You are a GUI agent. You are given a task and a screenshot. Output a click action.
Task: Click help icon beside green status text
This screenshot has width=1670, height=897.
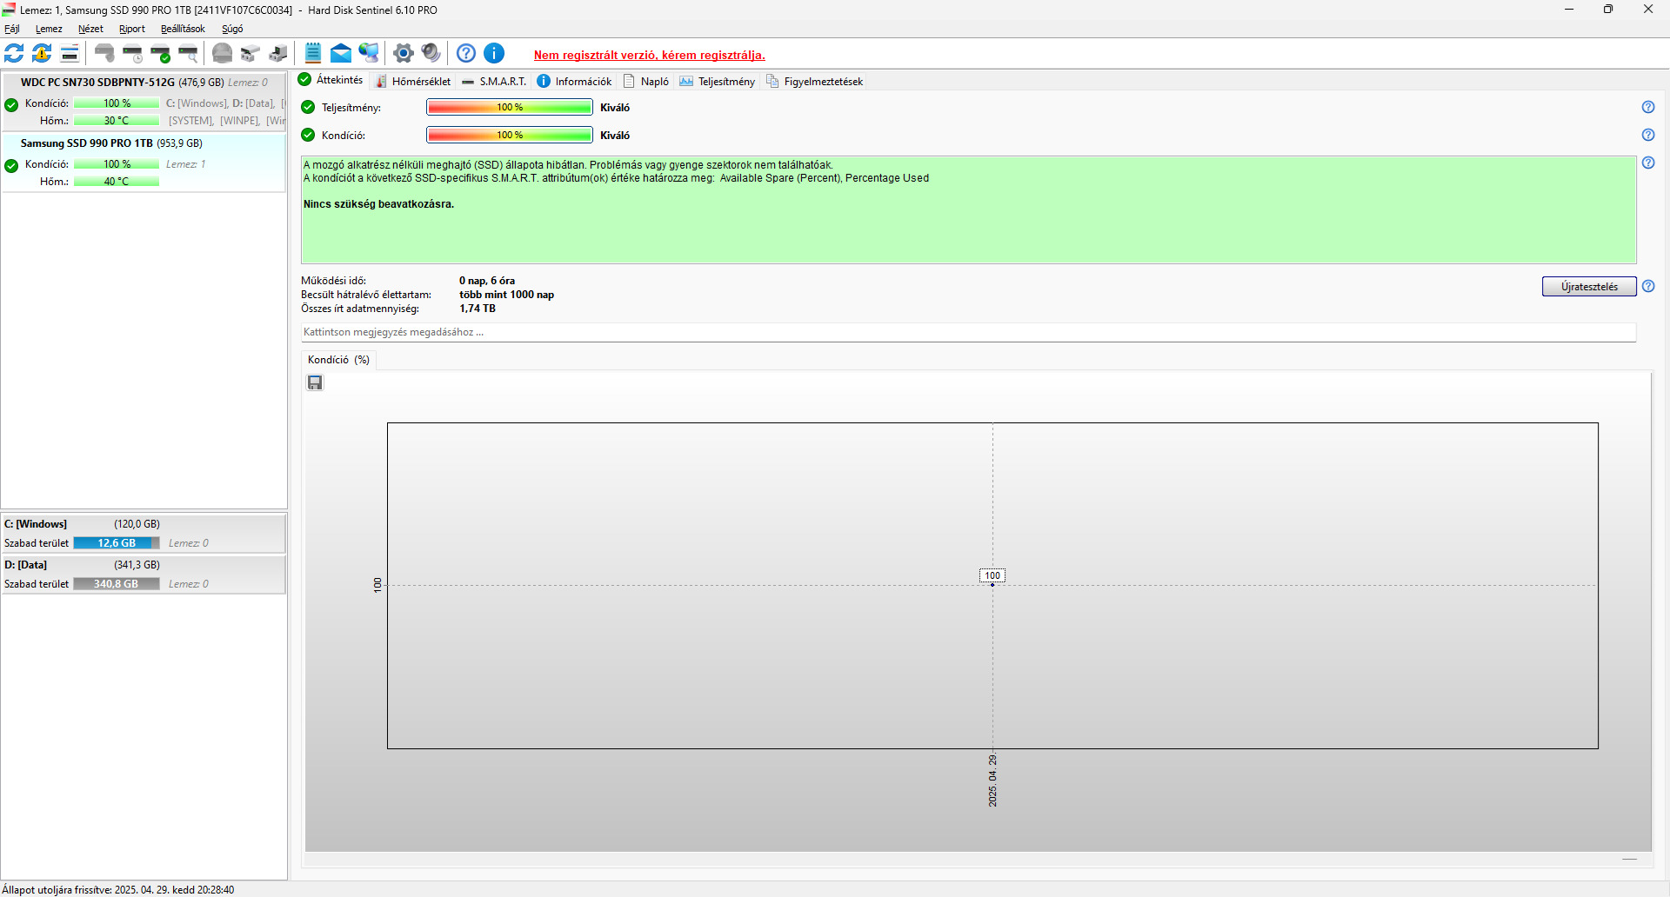click(x=1648, y=163)
